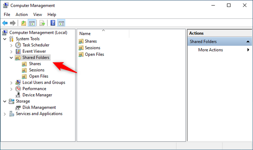Click the Up one level folder icon
253x150 pixels.
(23, 23)
